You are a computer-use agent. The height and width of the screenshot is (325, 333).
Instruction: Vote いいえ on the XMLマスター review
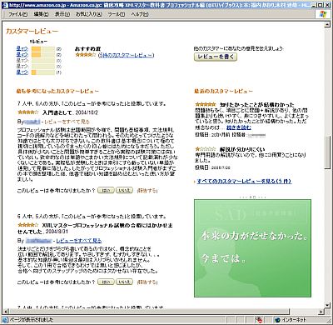[124, 282]
